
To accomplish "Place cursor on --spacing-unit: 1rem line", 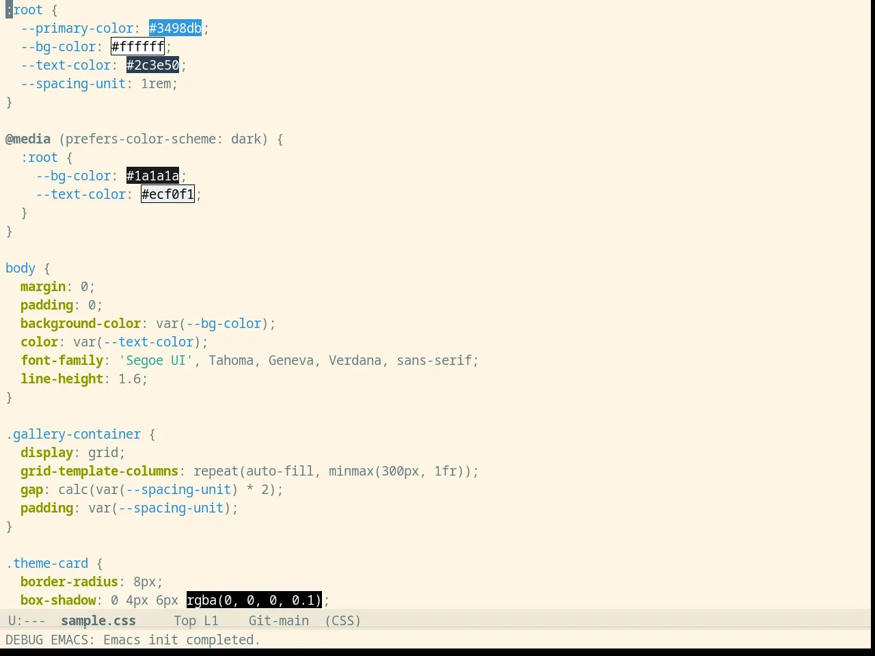I will click(99, 83).
